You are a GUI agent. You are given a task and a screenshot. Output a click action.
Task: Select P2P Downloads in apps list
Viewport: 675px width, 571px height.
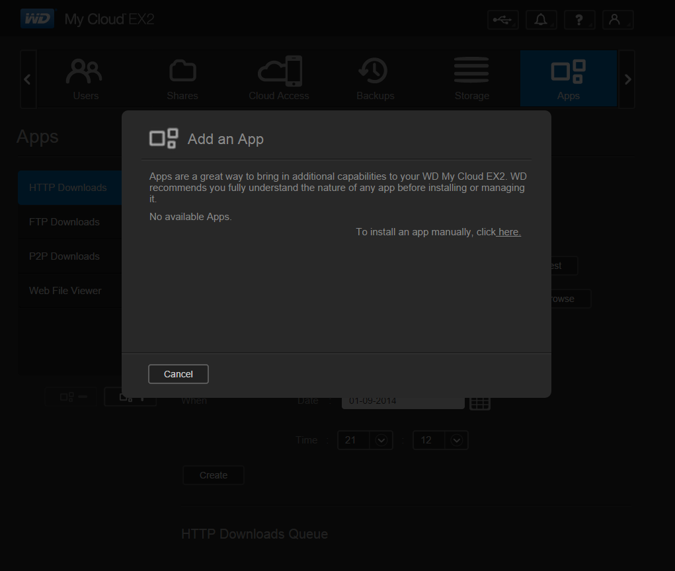pos(70,256)
